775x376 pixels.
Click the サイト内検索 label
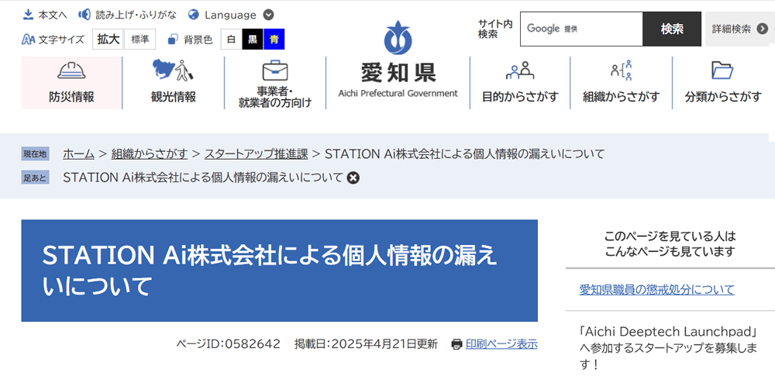pos(495,29)
